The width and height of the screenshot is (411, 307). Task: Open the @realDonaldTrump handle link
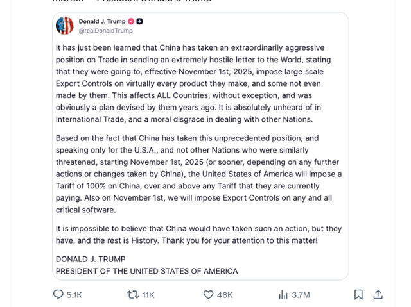[x=106, y=31]
